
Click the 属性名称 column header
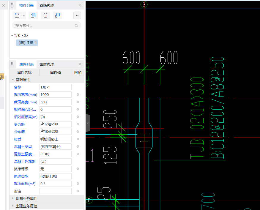click(x=24, y=72)
